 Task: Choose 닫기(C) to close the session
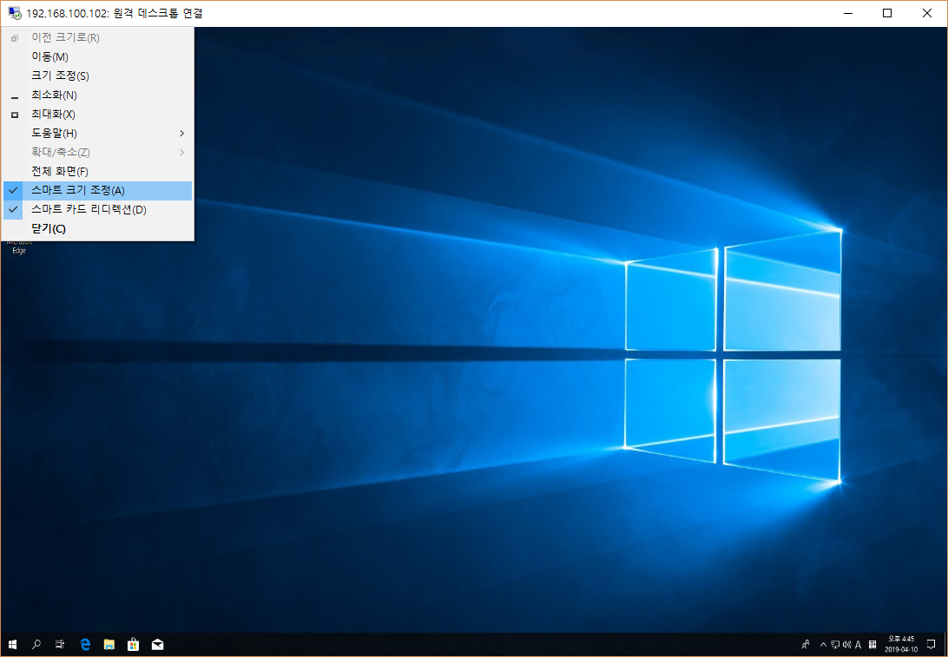(x=97, y=229)
